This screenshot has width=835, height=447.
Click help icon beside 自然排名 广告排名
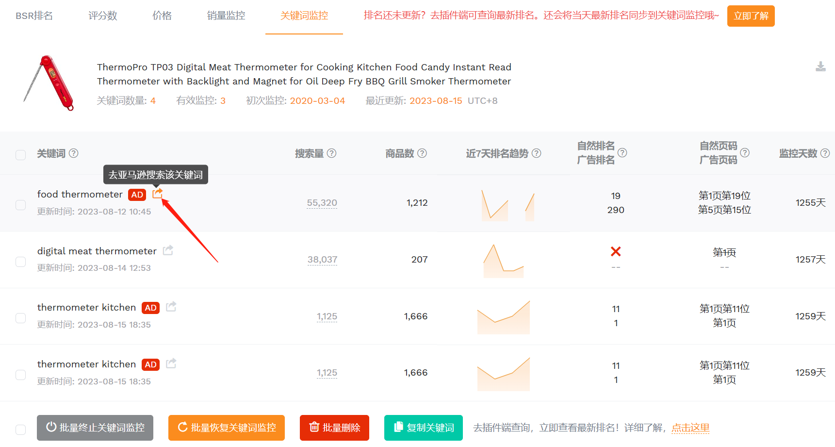click(x=622, y=153)
